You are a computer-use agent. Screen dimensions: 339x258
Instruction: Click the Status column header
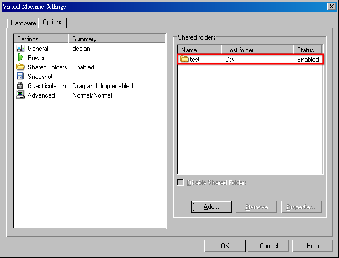308,50
